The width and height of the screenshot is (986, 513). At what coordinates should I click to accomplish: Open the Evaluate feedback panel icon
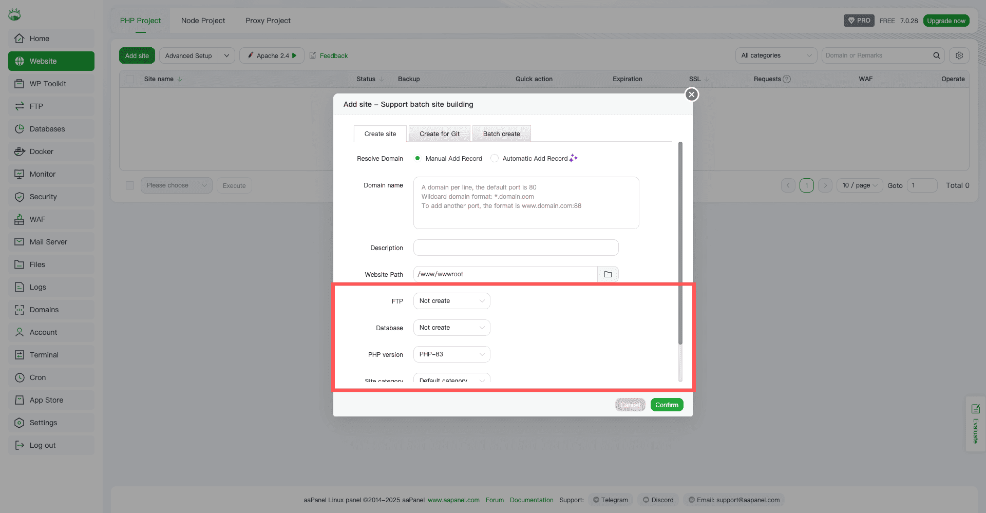click(x=975, y=409)
